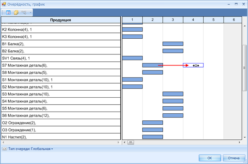Click the S1 Монтажная деталь schedule bar
This screenshot has width=248, height=164.
(x=132, y=79)
